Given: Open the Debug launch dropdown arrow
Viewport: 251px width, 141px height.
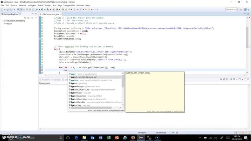Looking at the screenshot, I should pos(39,9).
